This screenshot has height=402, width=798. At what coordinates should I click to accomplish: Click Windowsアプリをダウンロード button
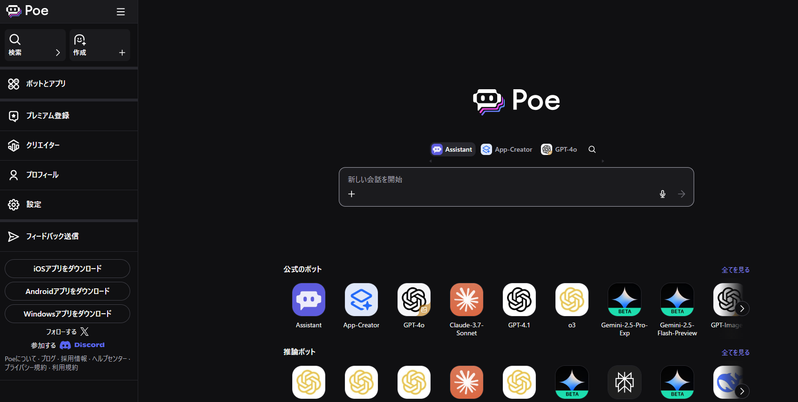67,314
